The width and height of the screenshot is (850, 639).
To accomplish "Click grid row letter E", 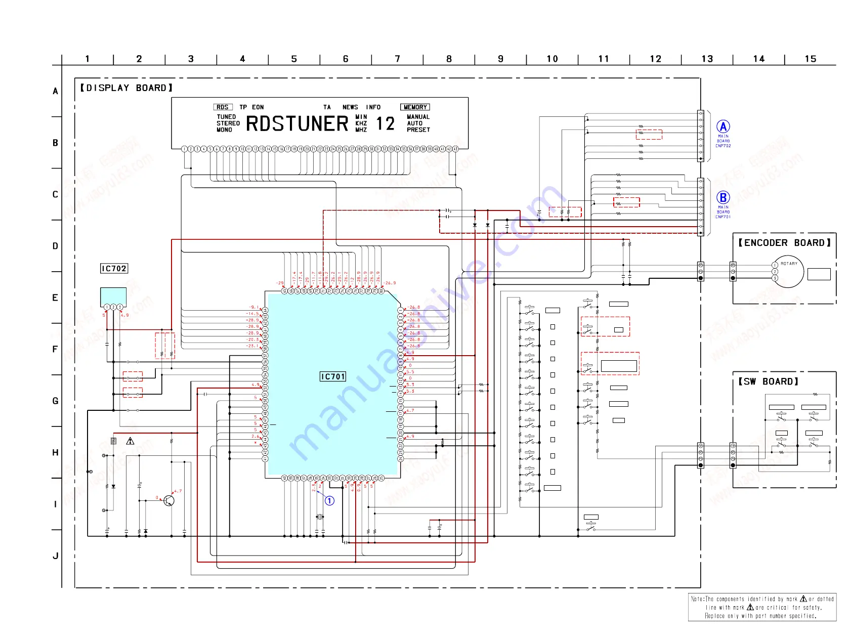I will pyautogui.click(x=56, y=297).
